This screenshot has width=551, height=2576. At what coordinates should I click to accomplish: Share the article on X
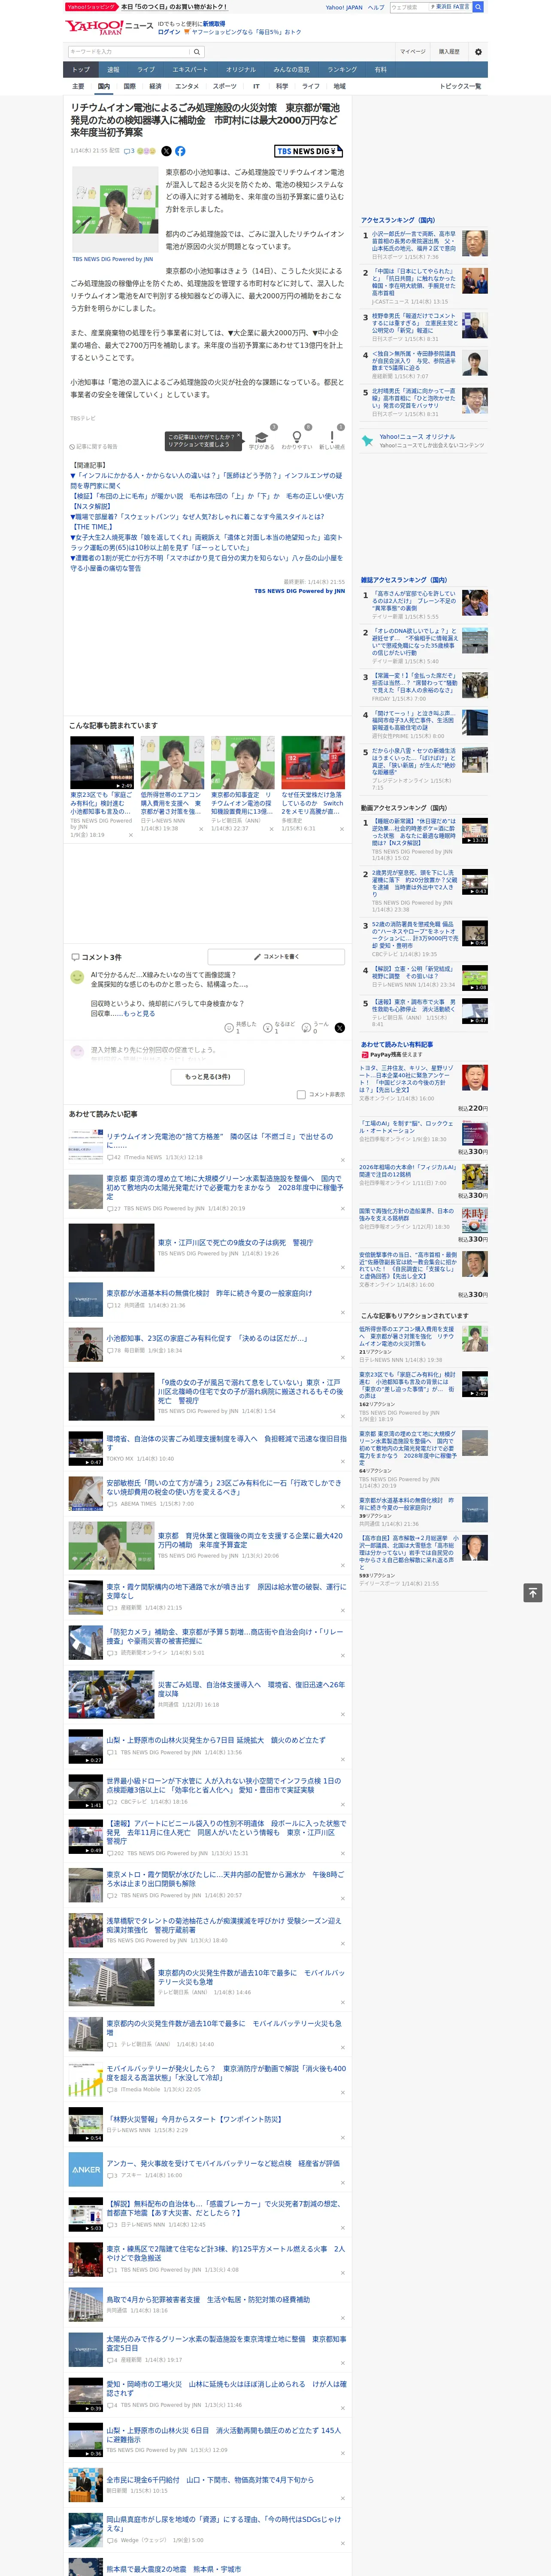point(166,151)
